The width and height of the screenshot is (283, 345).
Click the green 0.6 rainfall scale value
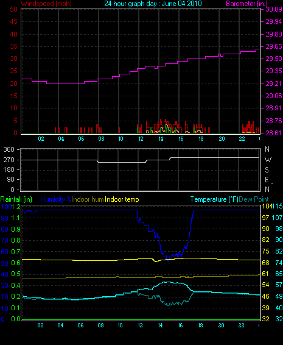click(x=16, y=263)
